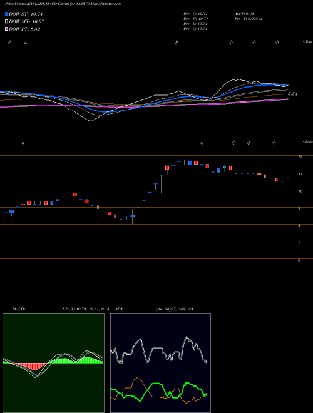Click the price axis label 12
The width and height of the screenshot is (313, 413).
300,157
